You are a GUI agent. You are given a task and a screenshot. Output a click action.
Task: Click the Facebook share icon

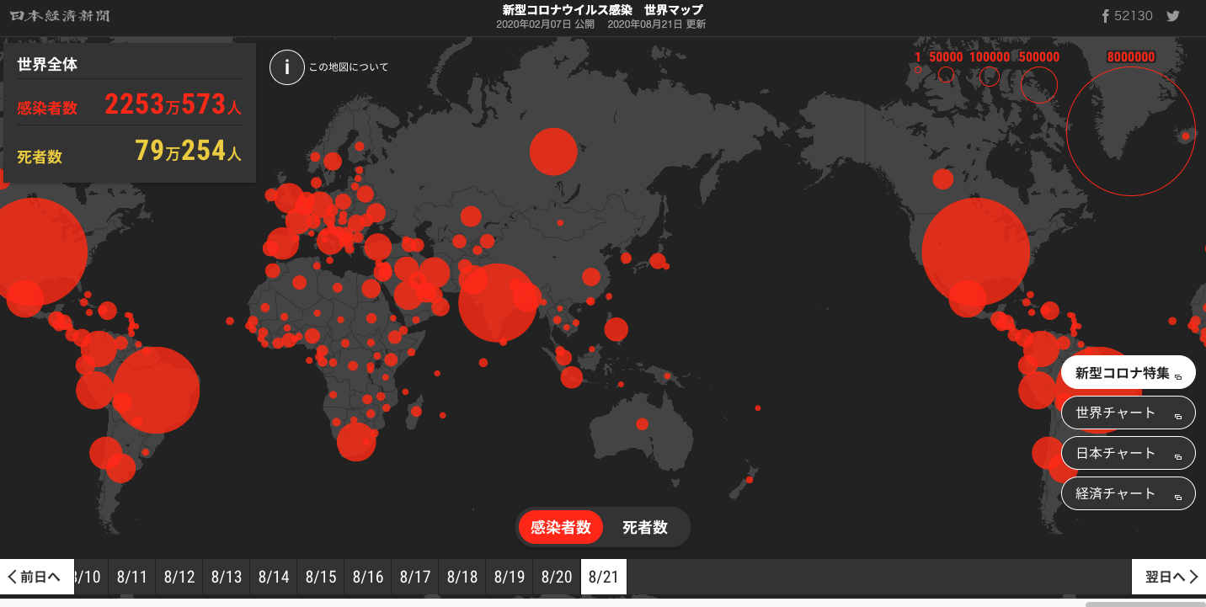coord(1106,16)
